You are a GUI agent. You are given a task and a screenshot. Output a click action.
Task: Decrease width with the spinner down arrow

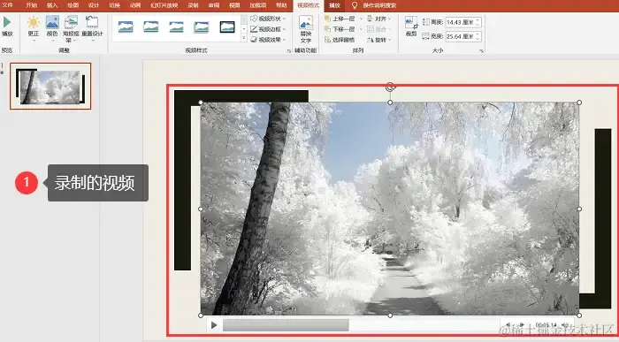[x=478, y=39]
